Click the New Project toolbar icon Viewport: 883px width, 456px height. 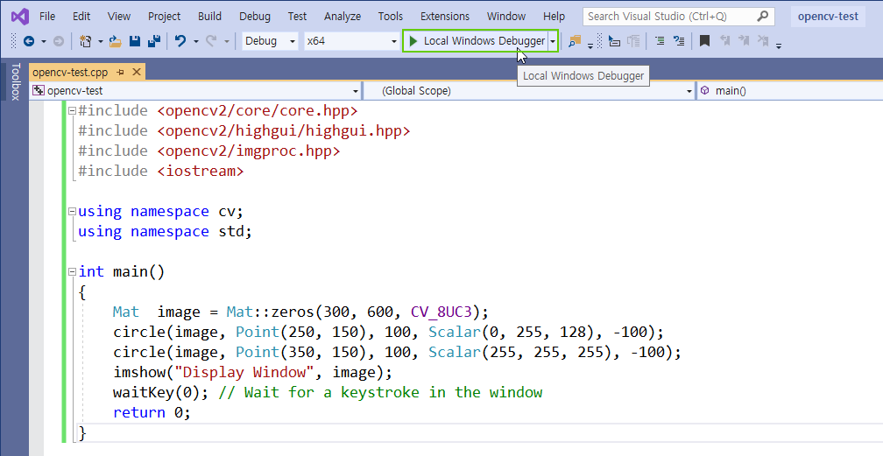86,41
